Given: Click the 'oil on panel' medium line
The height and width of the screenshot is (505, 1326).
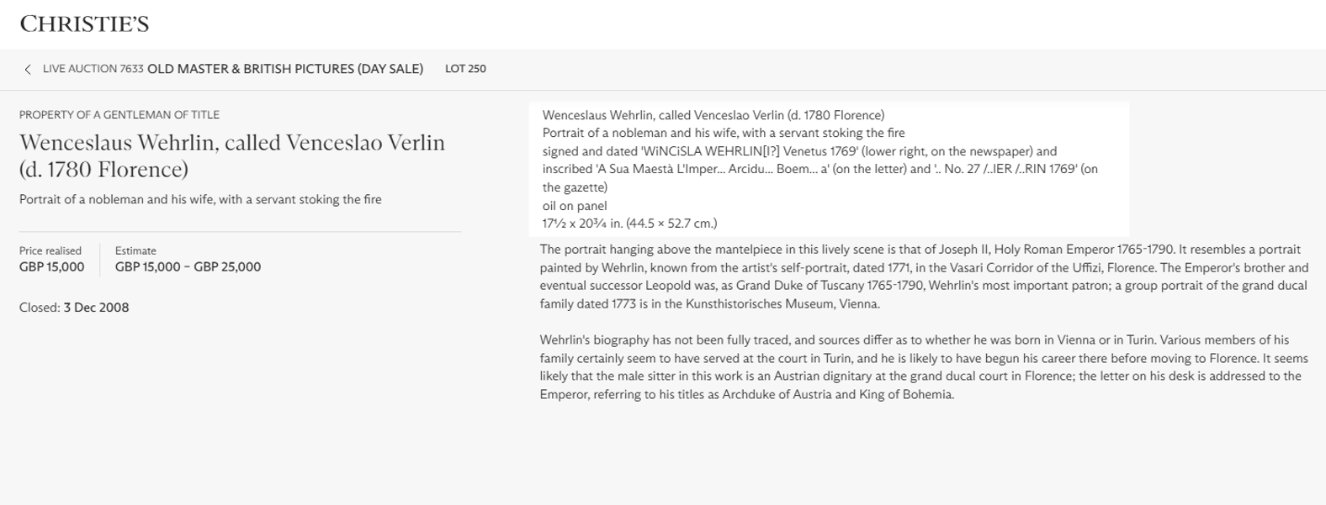Looking at the screenshot, I should click(x=575, y=206).
